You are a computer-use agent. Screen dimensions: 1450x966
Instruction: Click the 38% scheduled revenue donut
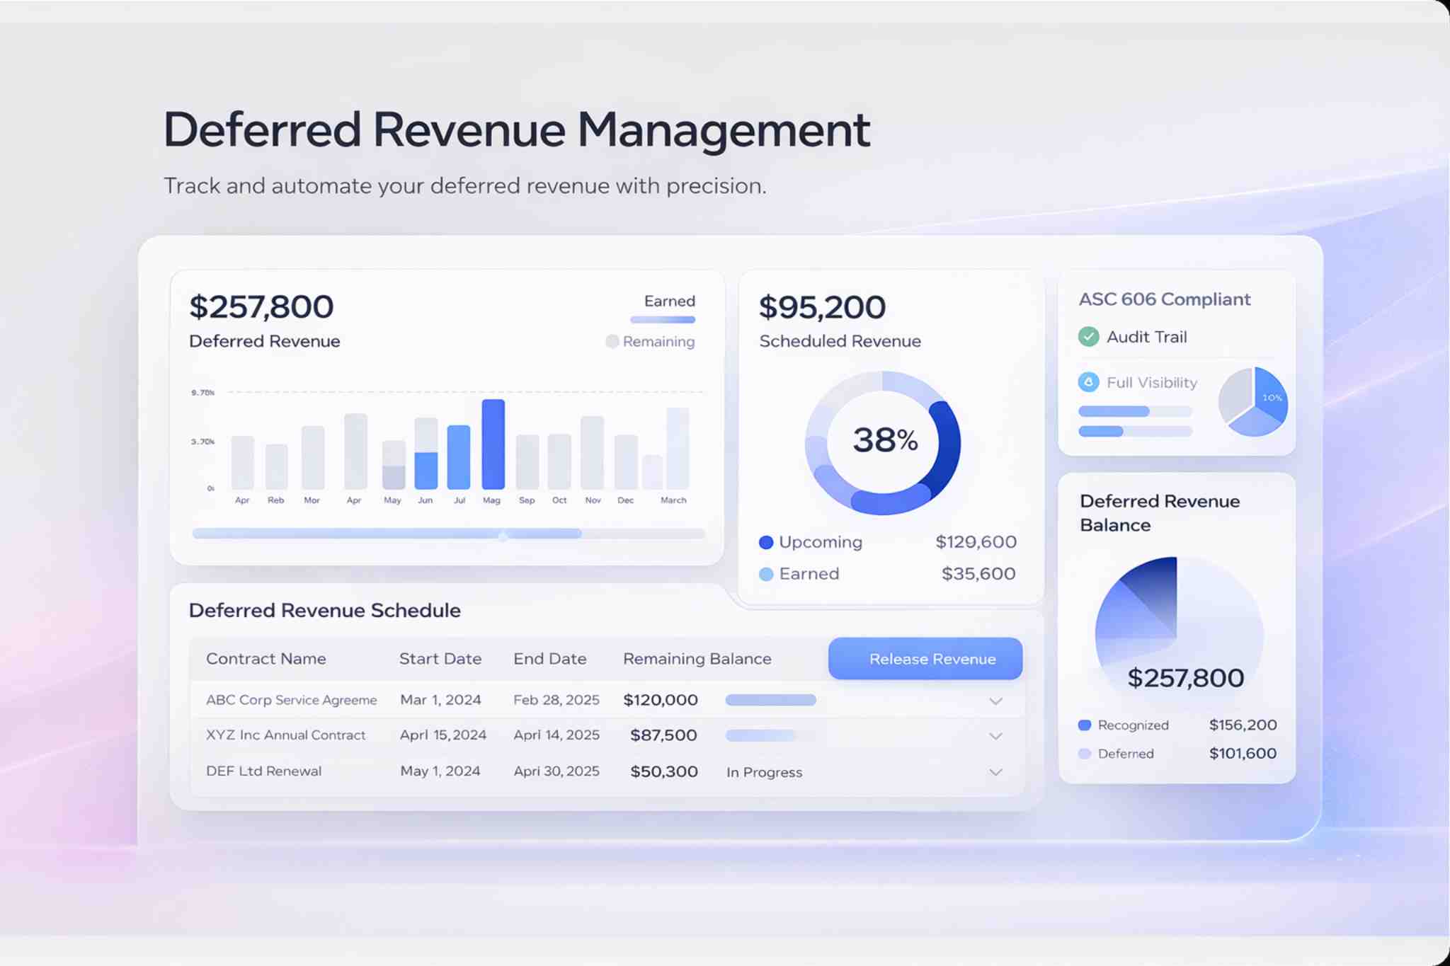[x=884, y=442]
